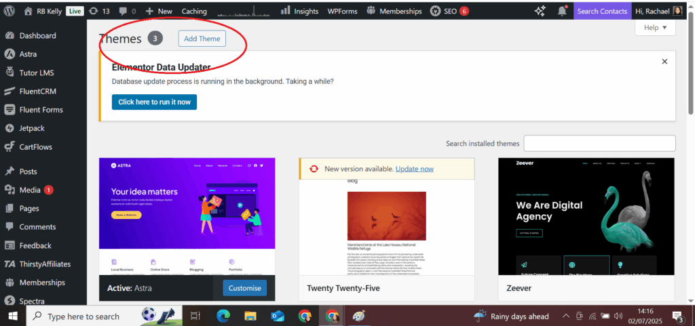Open the comments bubble in admin bar
Screen dimensions: 695x326
[x=123, y=11]
